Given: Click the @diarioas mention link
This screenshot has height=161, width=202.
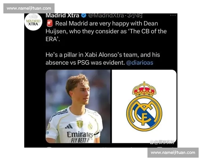Looking at the screenshot, I should click(140, 63).
